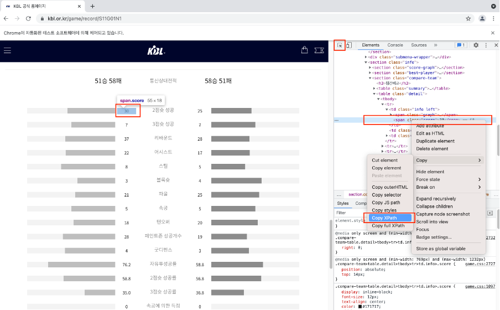
Task: Expand the div class="submenu-wrapper" node
Action: [x=366, y=57]
